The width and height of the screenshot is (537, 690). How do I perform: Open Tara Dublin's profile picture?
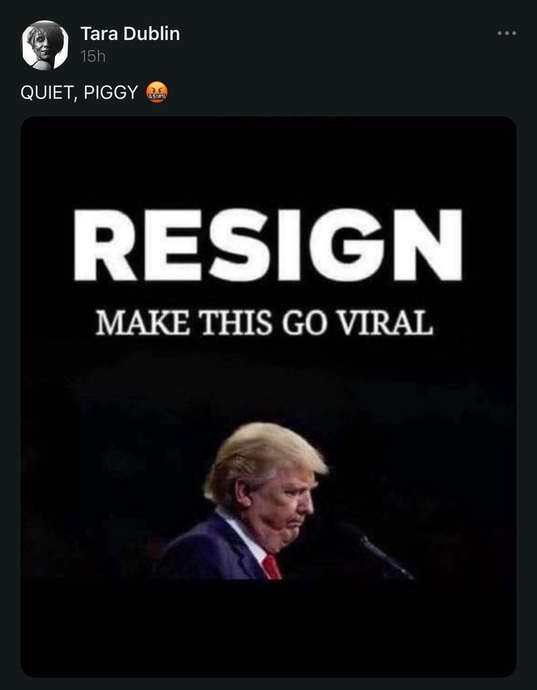click(x=45, y=45)
